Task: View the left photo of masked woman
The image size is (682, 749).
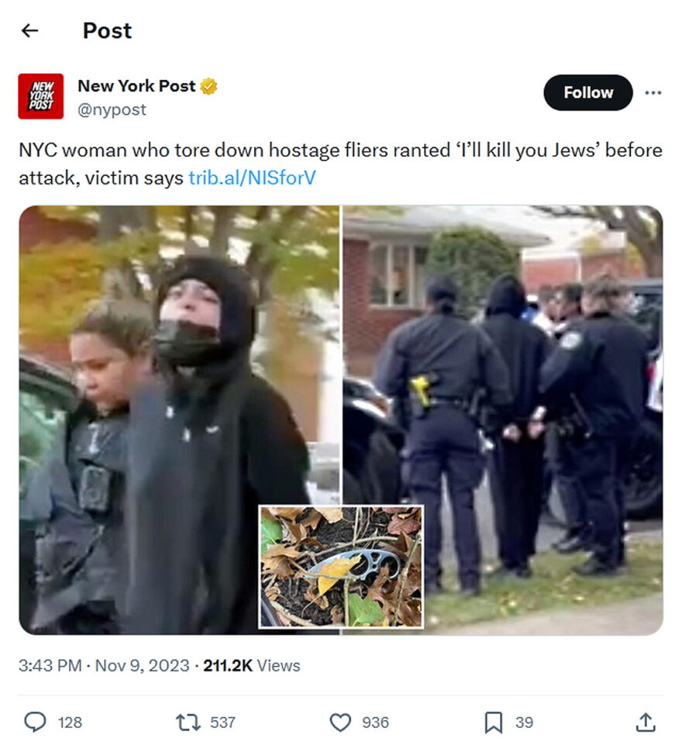Action: [179, 420]
